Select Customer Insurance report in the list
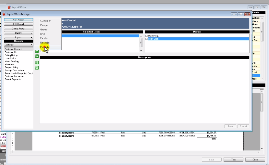269x165 pixels. coord(14,76)
